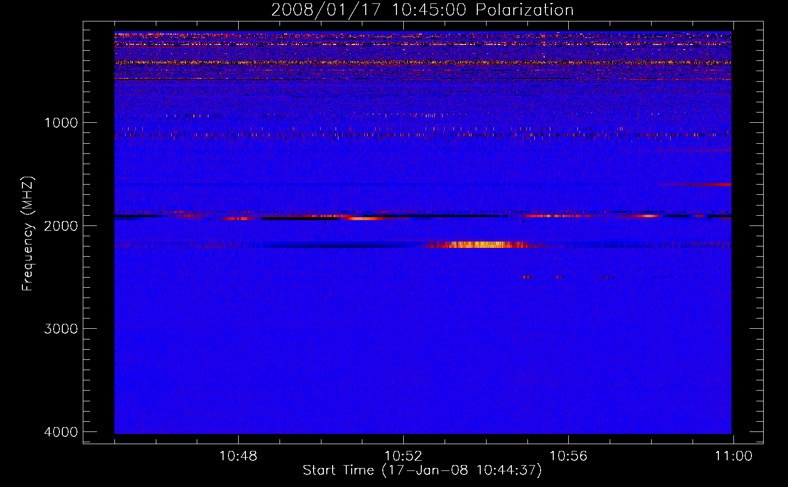788x487 pixels.
Task: Click the 10:48 time tick label
Action: 238,456
